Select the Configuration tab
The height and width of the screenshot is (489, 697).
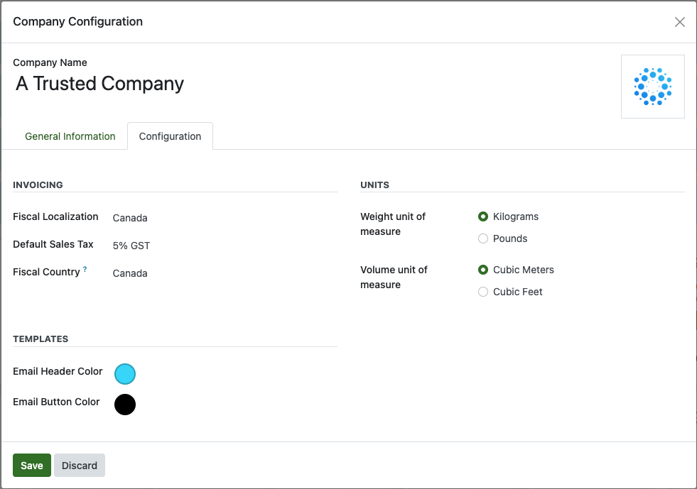[x=170, y=136]
